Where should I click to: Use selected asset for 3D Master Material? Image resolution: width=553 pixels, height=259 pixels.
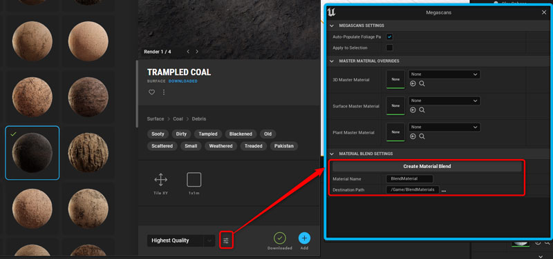click(x=413, y=83)
